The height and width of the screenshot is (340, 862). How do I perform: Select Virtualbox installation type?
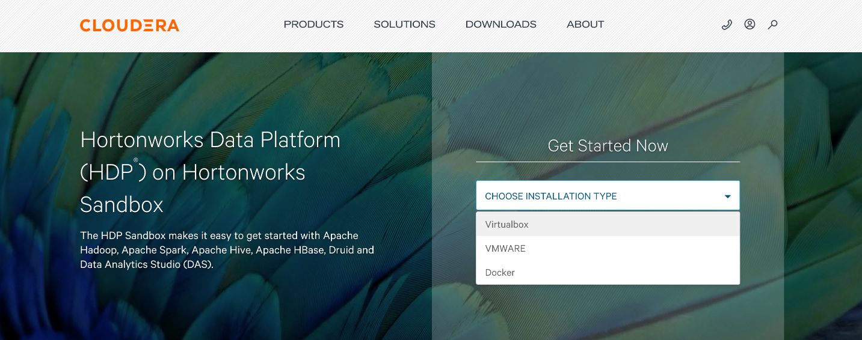[608, 224]
